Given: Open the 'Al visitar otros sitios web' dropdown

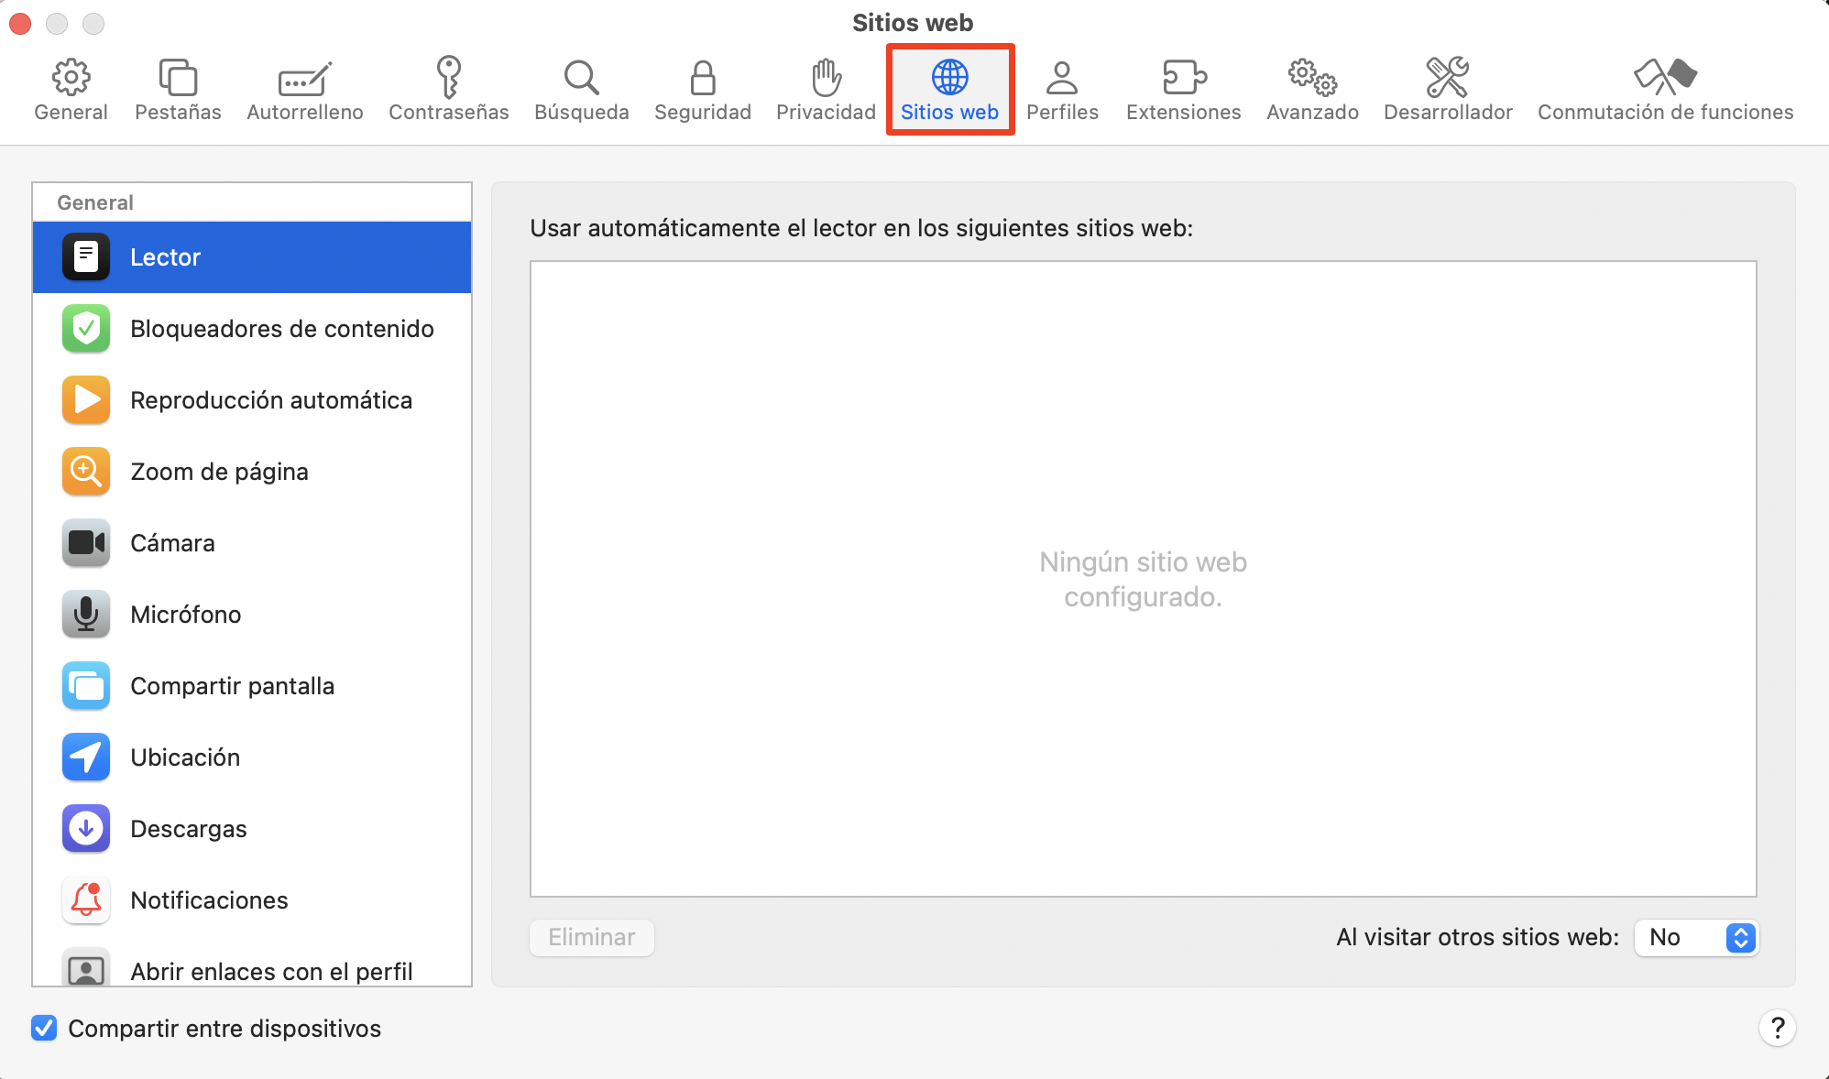Looking at the screenshot, I should tap(1695, 937).
